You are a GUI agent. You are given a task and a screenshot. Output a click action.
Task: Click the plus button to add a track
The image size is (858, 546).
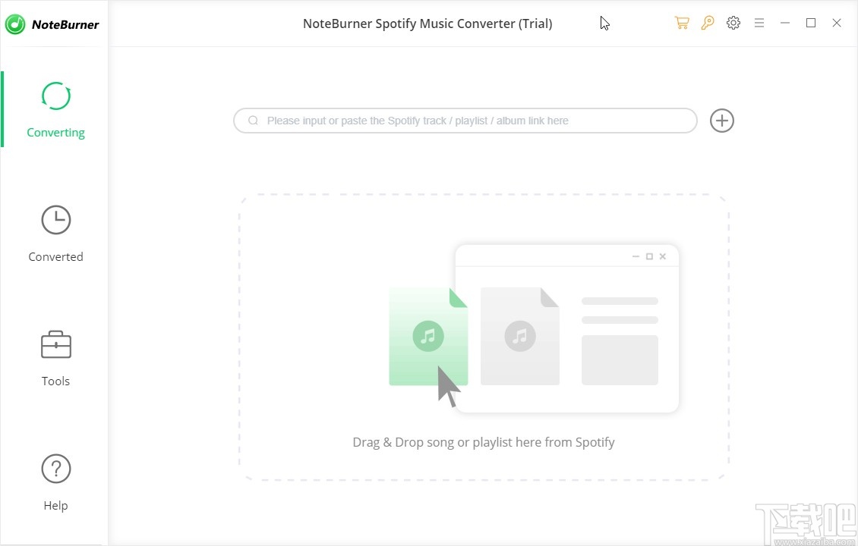(721, 121)
